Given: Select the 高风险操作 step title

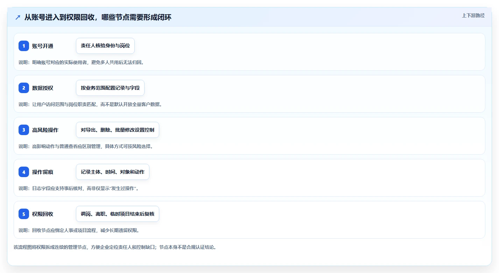Looking at the screenshot, I should point(45,130).
